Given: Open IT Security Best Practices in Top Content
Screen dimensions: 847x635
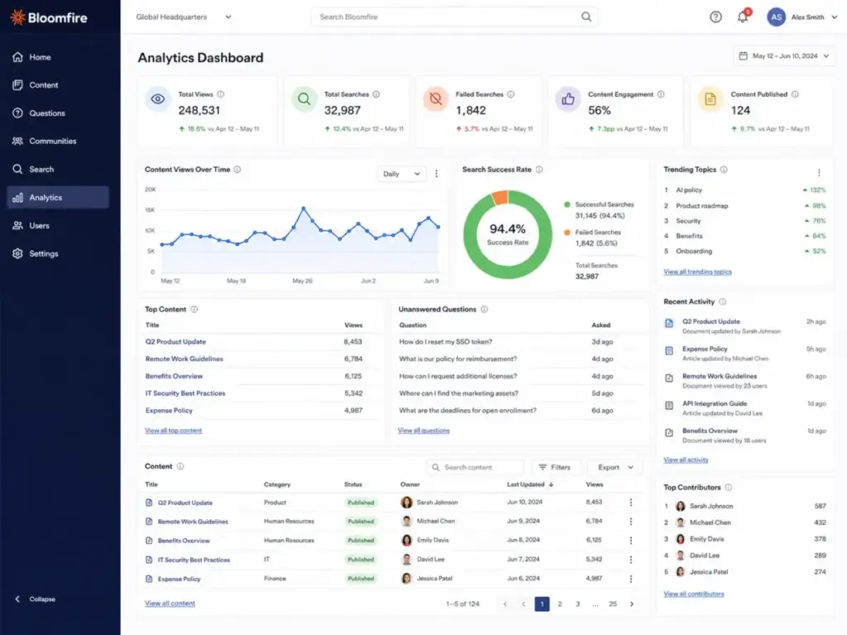Looking at the screenshot, I should click(x=185, y=394).
